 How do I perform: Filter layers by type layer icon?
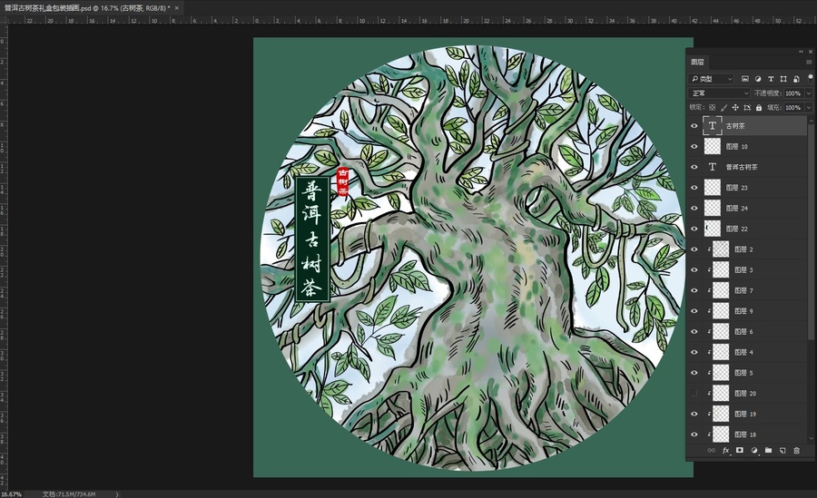[x=771, y=79]
